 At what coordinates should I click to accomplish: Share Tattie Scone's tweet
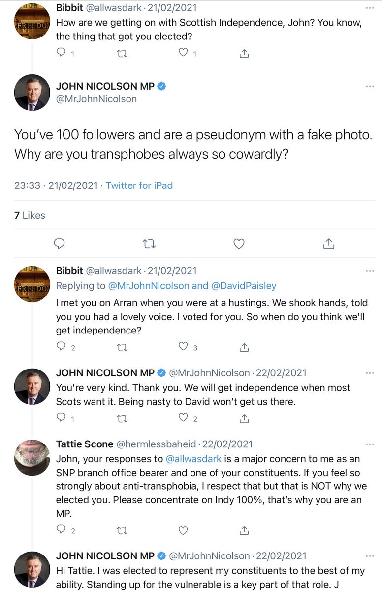pos(244,530)
